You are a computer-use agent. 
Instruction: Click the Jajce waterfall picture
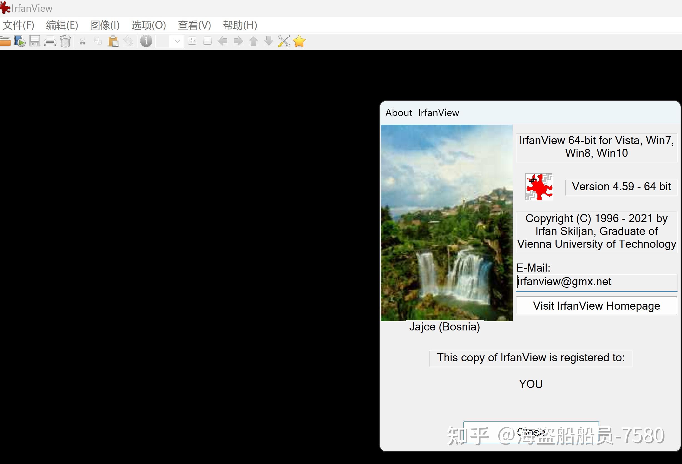click(446, 223)
